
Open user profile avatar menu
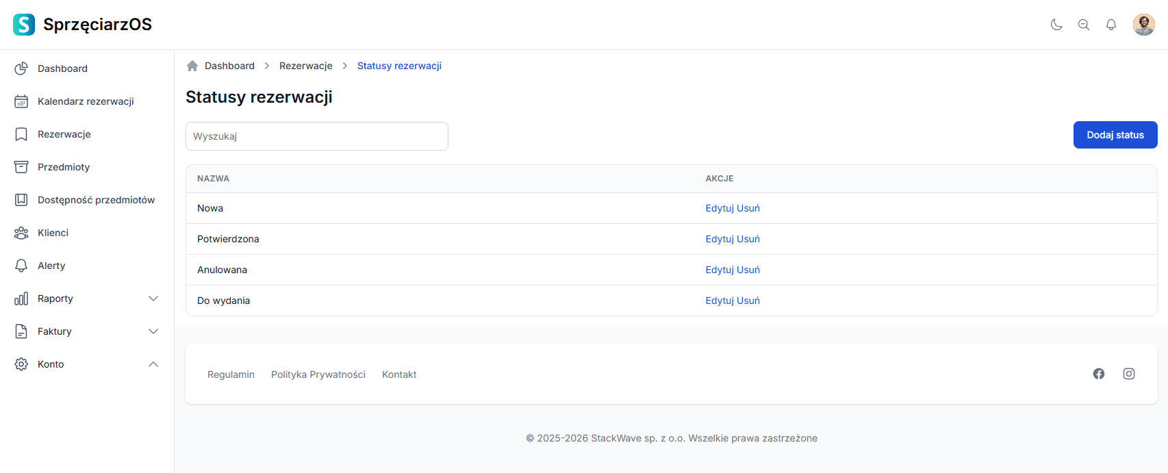tap(1143, 25)
